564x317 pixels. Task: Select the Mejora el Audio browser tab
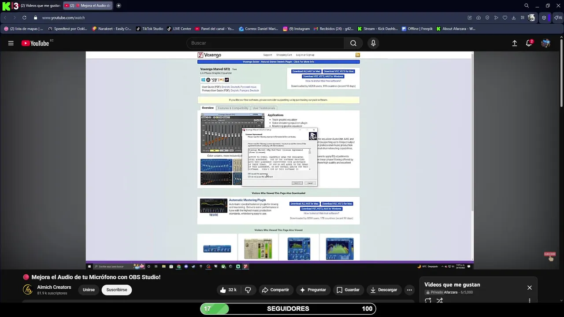pyautogui.click(x=87, y=6)
